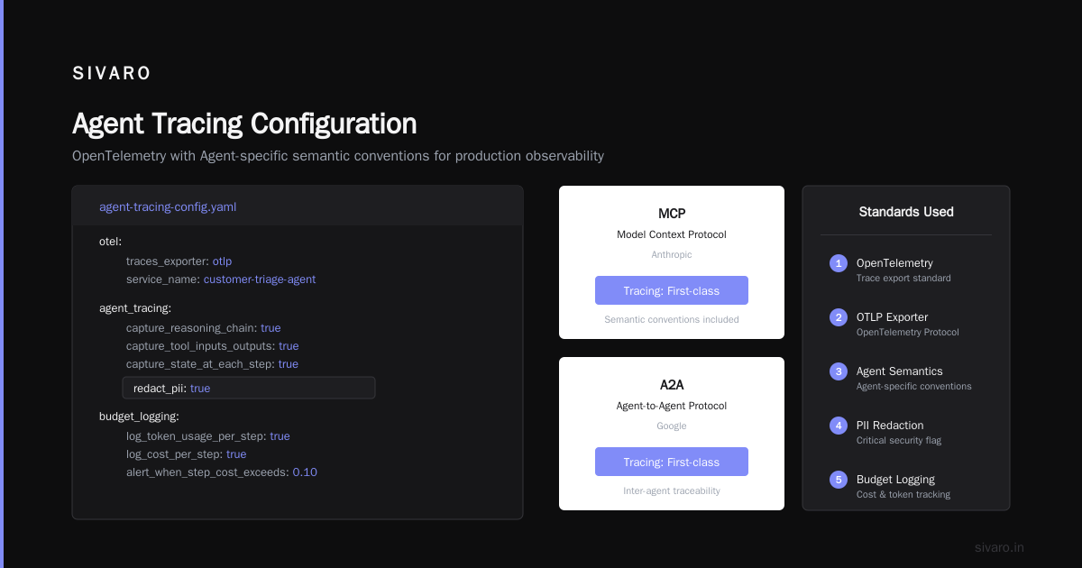Select the highlighted redact_pii line
Viewport: 1082px width, 568px height.
pyautogui.click(x=249, y=388)
